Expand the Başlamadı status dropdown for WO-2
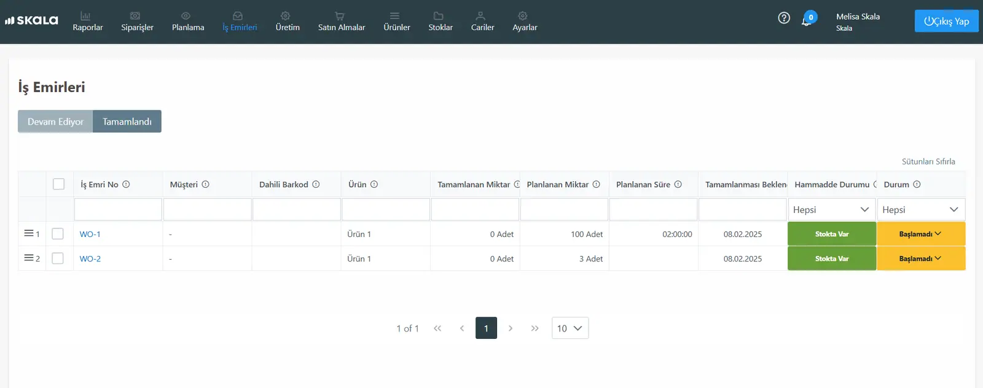983x388 pixels. click(921, 258)
